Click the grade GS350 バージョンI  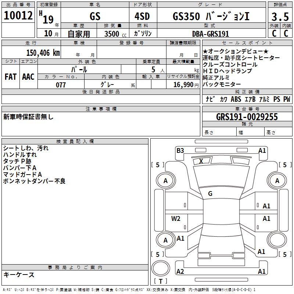pyautogui.click(x=211, y=16)
